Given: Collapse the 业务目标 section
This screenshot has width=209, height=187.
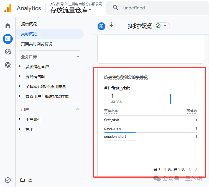Looking at the screenshot, I should [78, 57].
